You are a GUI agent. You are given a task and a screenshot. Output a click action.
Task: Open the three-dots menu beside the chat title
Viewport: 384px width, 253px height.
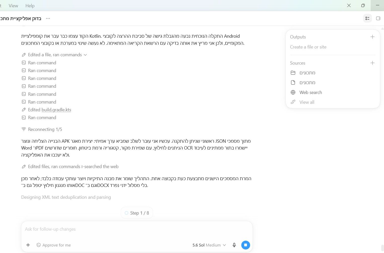[48, 18]
